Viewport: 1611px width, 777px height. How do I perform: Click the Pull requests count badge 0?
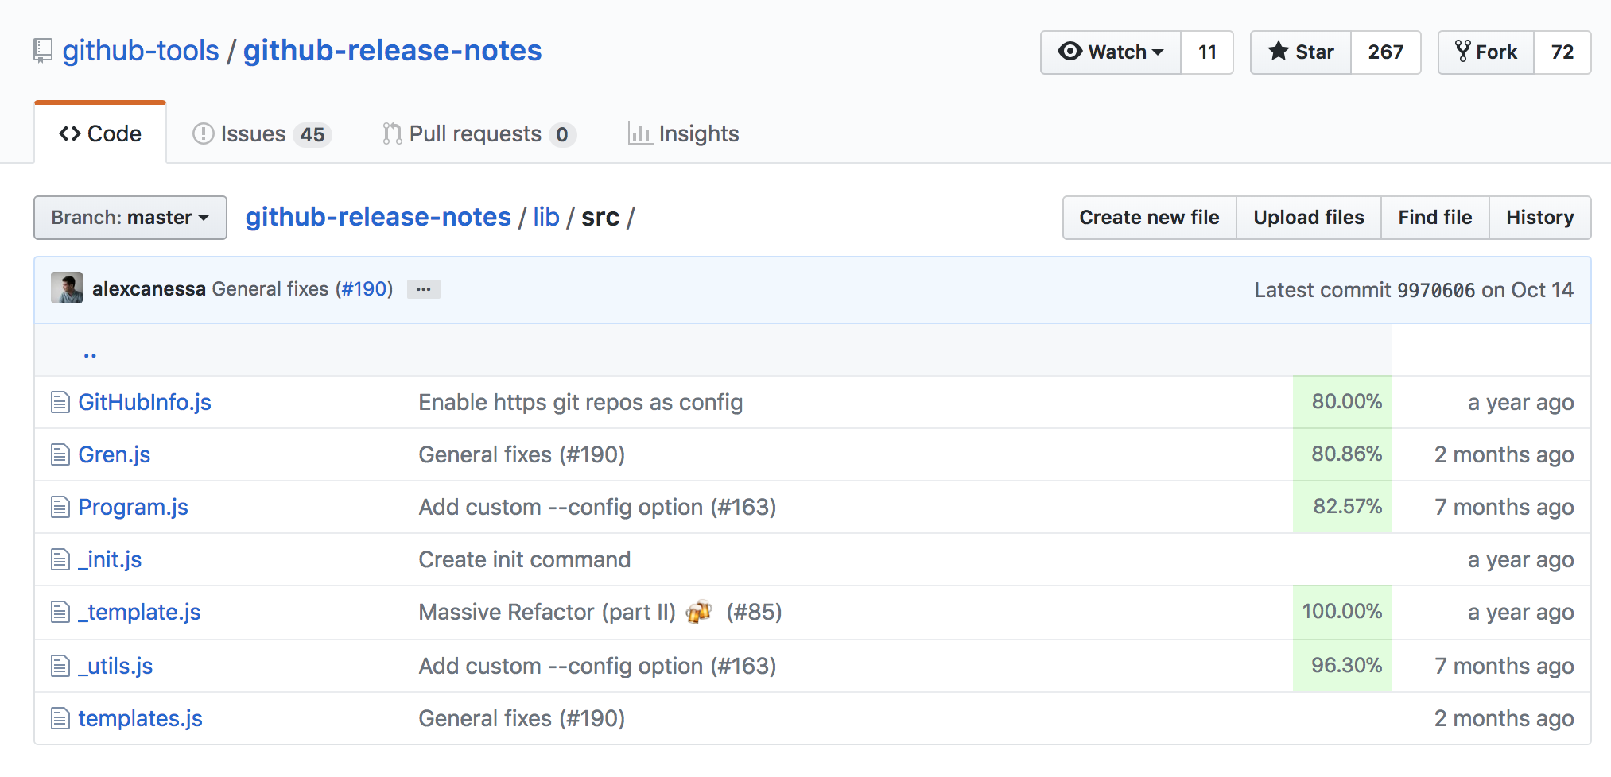(562, 135)
